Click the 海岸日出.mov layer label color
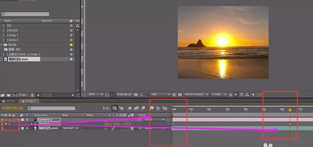Viewport: 313px width, 147px height. (x=22, y=128)
